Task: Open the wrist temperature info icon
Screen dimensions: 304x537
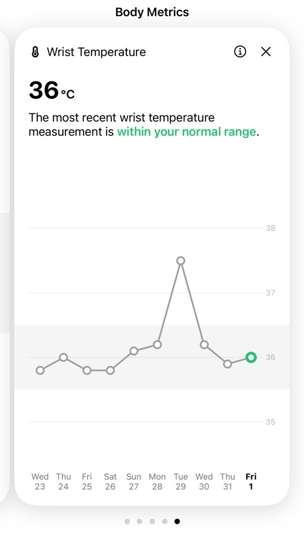Action: click(240, 52)
